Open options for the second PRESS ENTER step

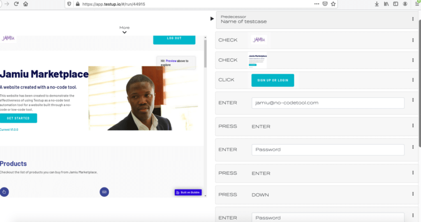click(x=413, y=172)
